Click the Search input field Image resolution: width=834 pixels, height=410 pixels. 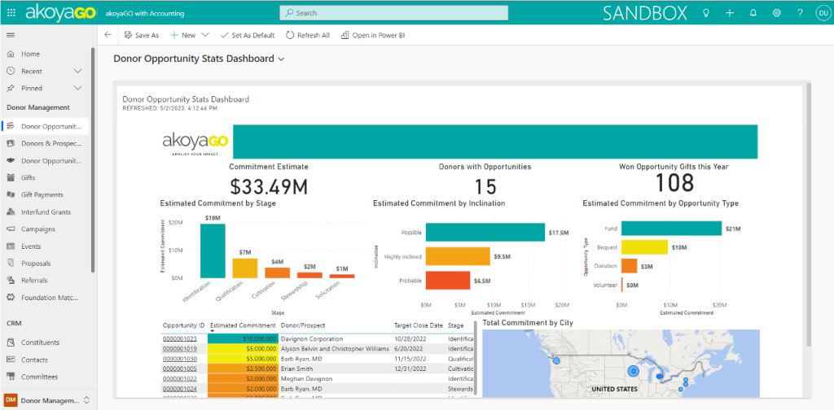394,13
